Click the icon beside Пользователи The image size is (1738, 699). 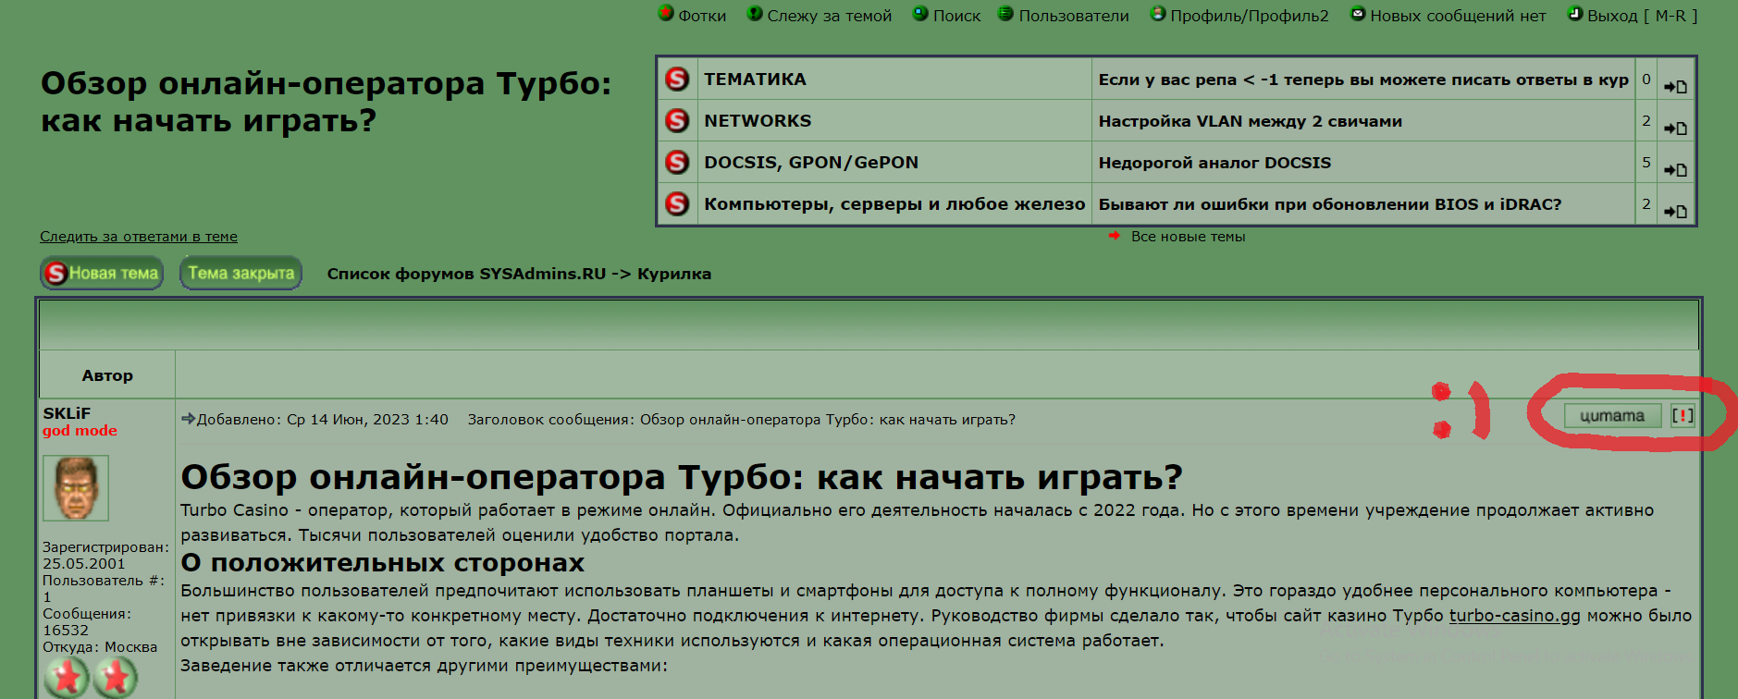point(1005,13)
